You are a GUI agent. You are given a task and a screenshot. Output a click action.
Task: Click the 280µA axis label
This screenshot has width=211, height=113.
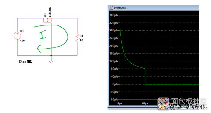(x=114, y=30)
